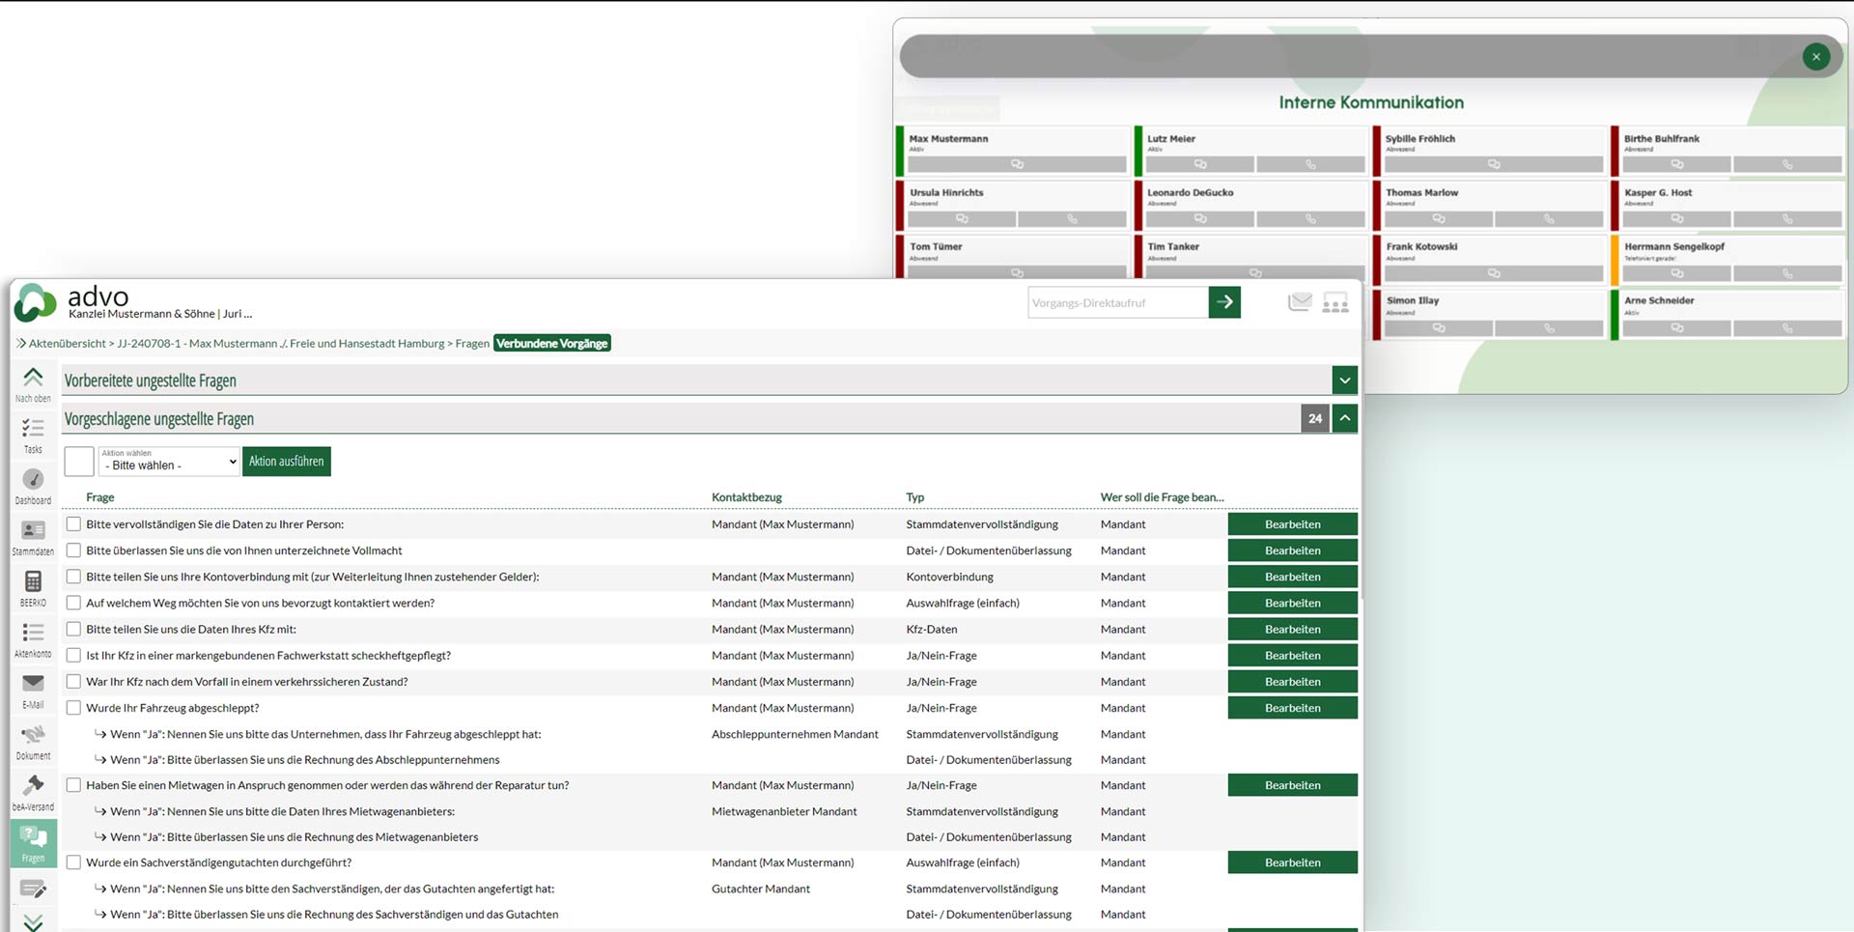Open the beA-Versand sidebar icon

pyautogui.click(x=33, y=791)
